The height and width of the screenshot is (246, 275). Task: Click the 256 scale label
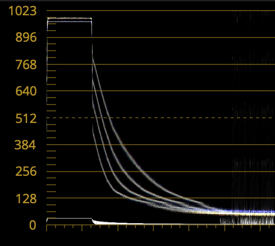click(x=26, y=172)
